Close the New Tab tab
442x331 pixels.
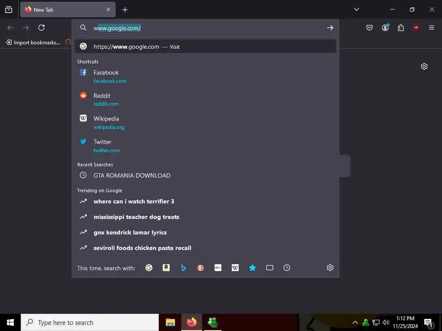click(x=108, y=9)
